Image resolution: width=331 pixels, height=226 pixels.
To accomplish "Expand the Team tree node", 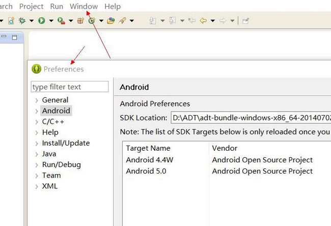I will [37, 176].
